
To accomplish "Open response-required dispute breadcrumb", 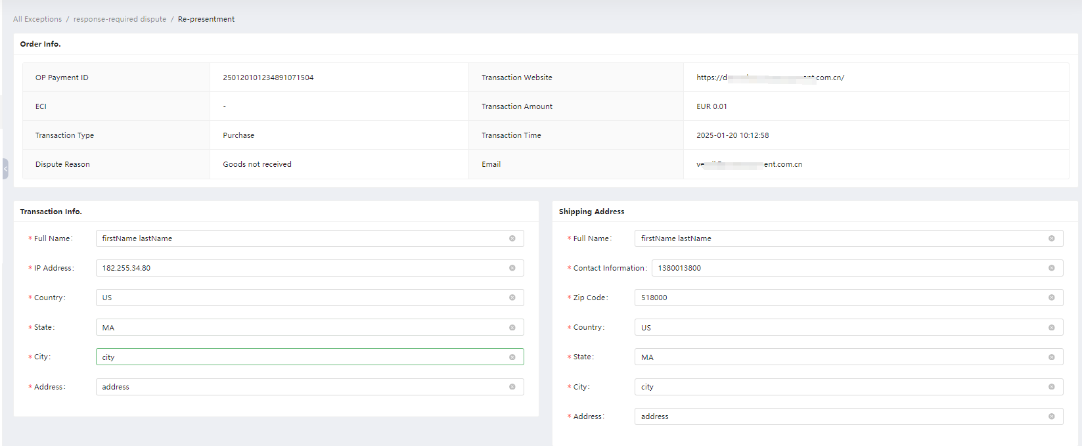I will (x=120, y=19).
